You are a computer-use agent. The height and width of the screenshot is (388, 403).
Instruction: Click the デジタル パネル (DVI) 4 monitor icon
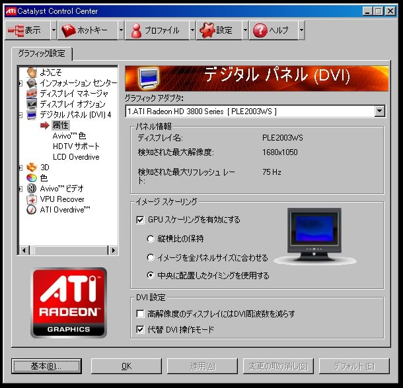point(32,115)
